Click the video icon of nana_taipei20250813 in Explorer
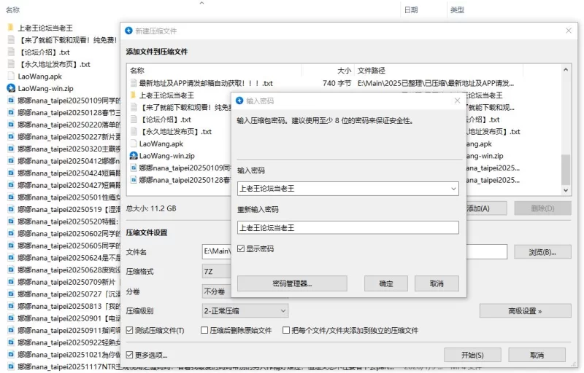Image resolution: width=584 pixels, height=373 pixels. (11, 306)
